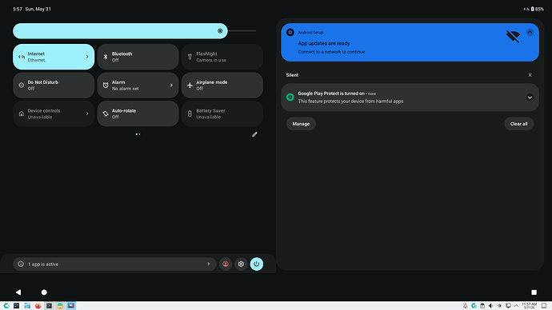Viewport: 552px width, 310px height.
Task: Show hidden system tray icons arrow
Action: (x=517, y=306)
